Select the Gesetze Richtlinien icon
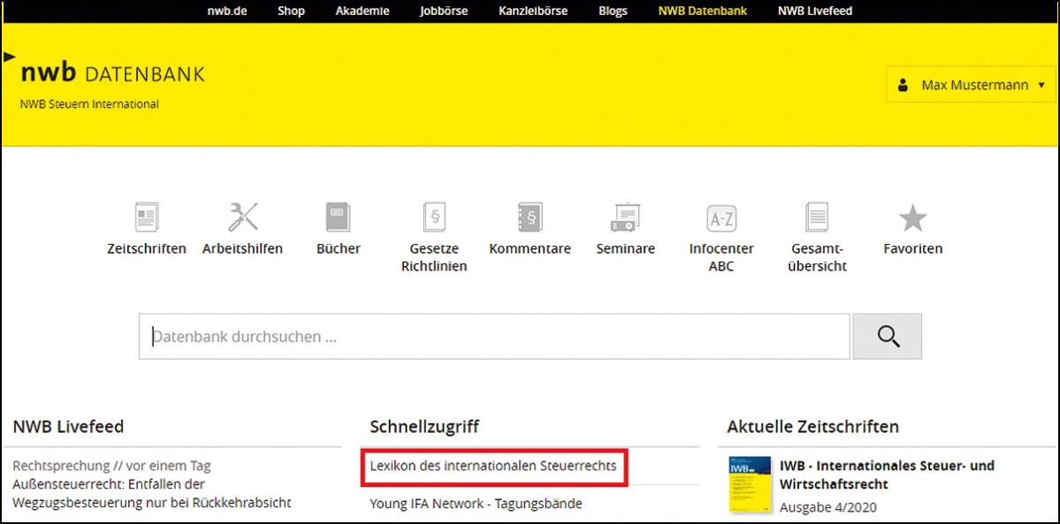The height and width of the screenshot is (524, 1060). (434, 217)
